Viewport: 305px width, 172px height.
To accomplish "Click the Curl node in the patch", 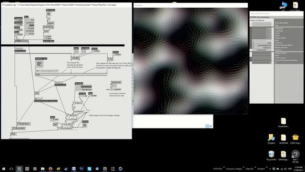I will [110, 59].
